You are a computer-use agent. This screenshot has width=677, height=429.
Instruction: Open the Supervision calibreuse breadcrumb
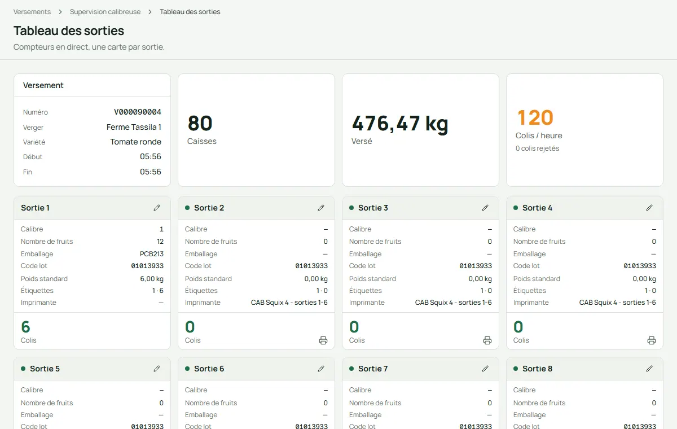coord(105,11)
